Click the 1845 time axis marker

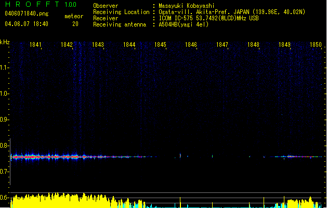point(160,45)
